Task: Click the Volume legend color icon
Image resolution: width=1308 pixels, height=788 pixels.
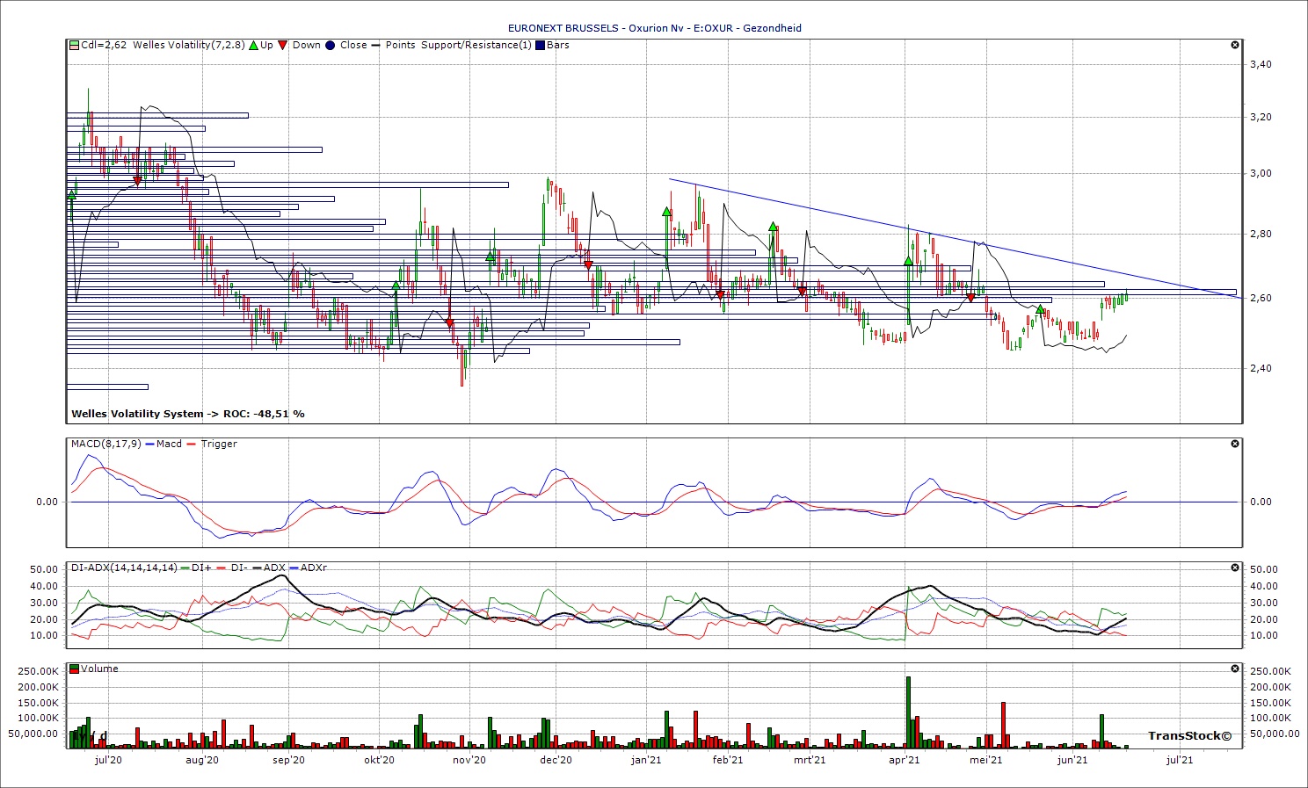Action: point(75,669)
